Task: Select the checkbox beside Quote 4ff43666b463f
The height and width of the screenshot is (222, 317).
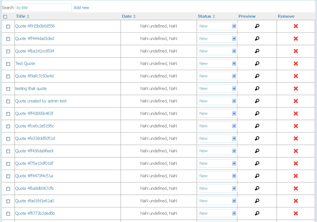Action: point(8,114)
